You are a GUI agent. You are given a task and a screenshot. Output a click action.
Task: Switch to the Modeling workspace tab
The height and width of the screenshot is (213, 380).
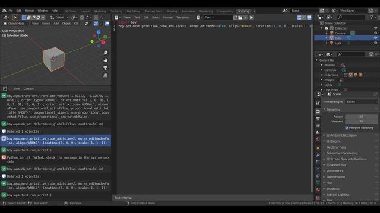pyautogui.click(x=100, y=11)
